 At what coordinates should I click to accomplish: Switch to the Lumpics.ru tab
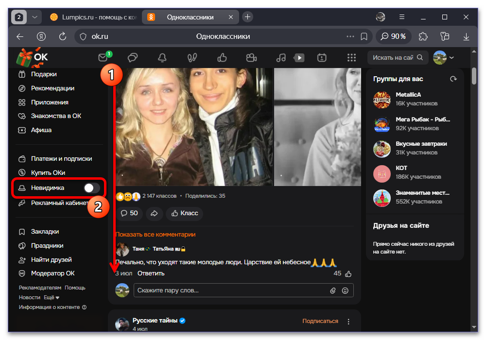tap(93, 17)
